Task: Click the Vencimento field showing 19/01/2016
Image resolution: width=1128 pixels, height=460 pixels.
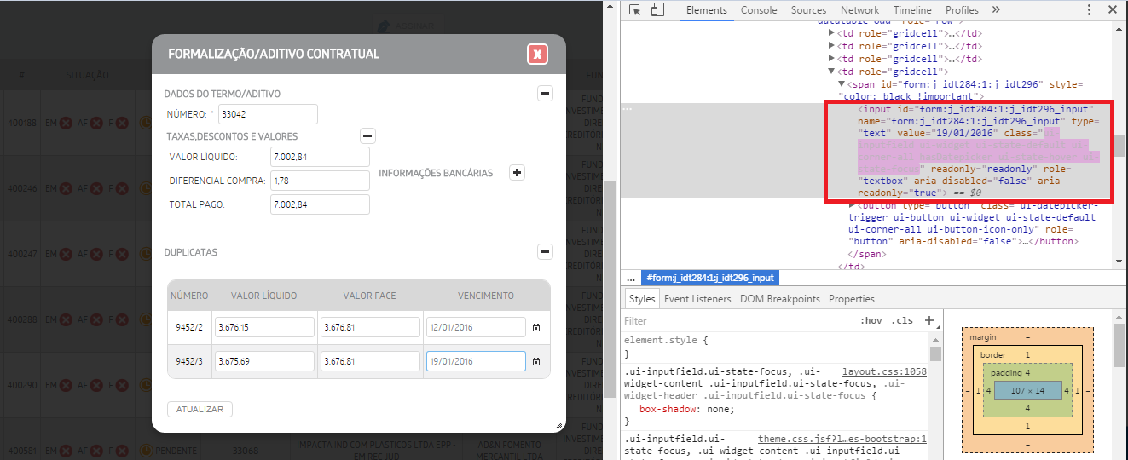Action: (x=476, y=361)
